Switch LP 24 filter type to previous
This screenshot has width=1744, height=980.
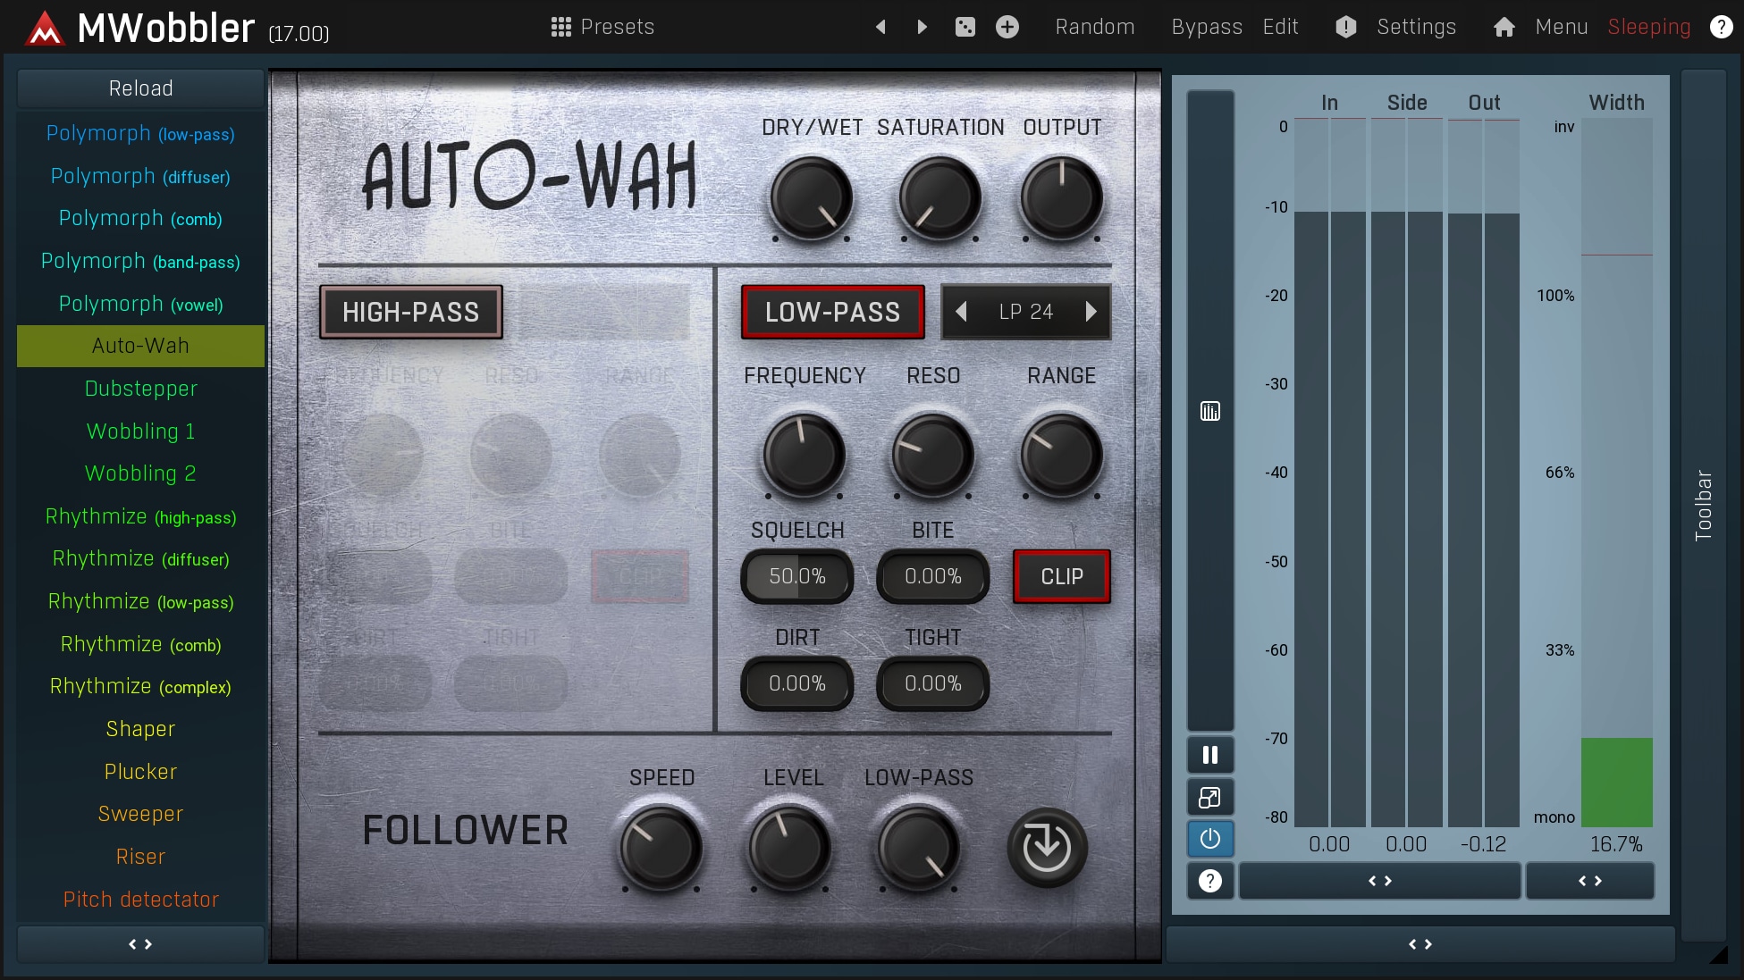tap(962, 312)
